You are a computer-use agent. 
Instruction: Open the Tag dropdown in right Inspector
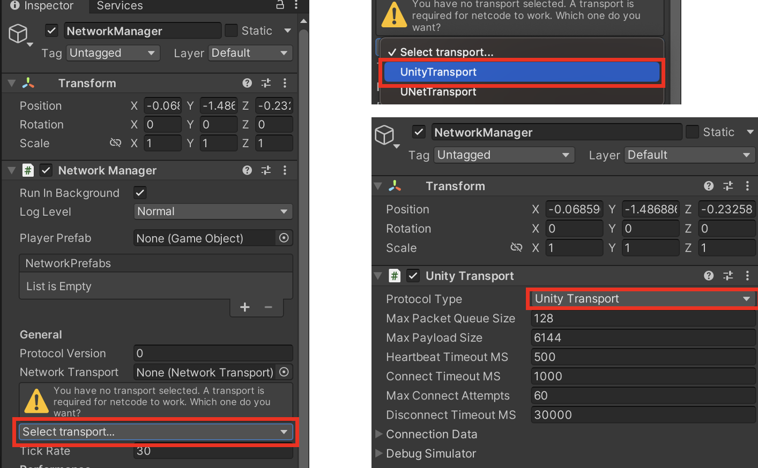coord(504,155)
